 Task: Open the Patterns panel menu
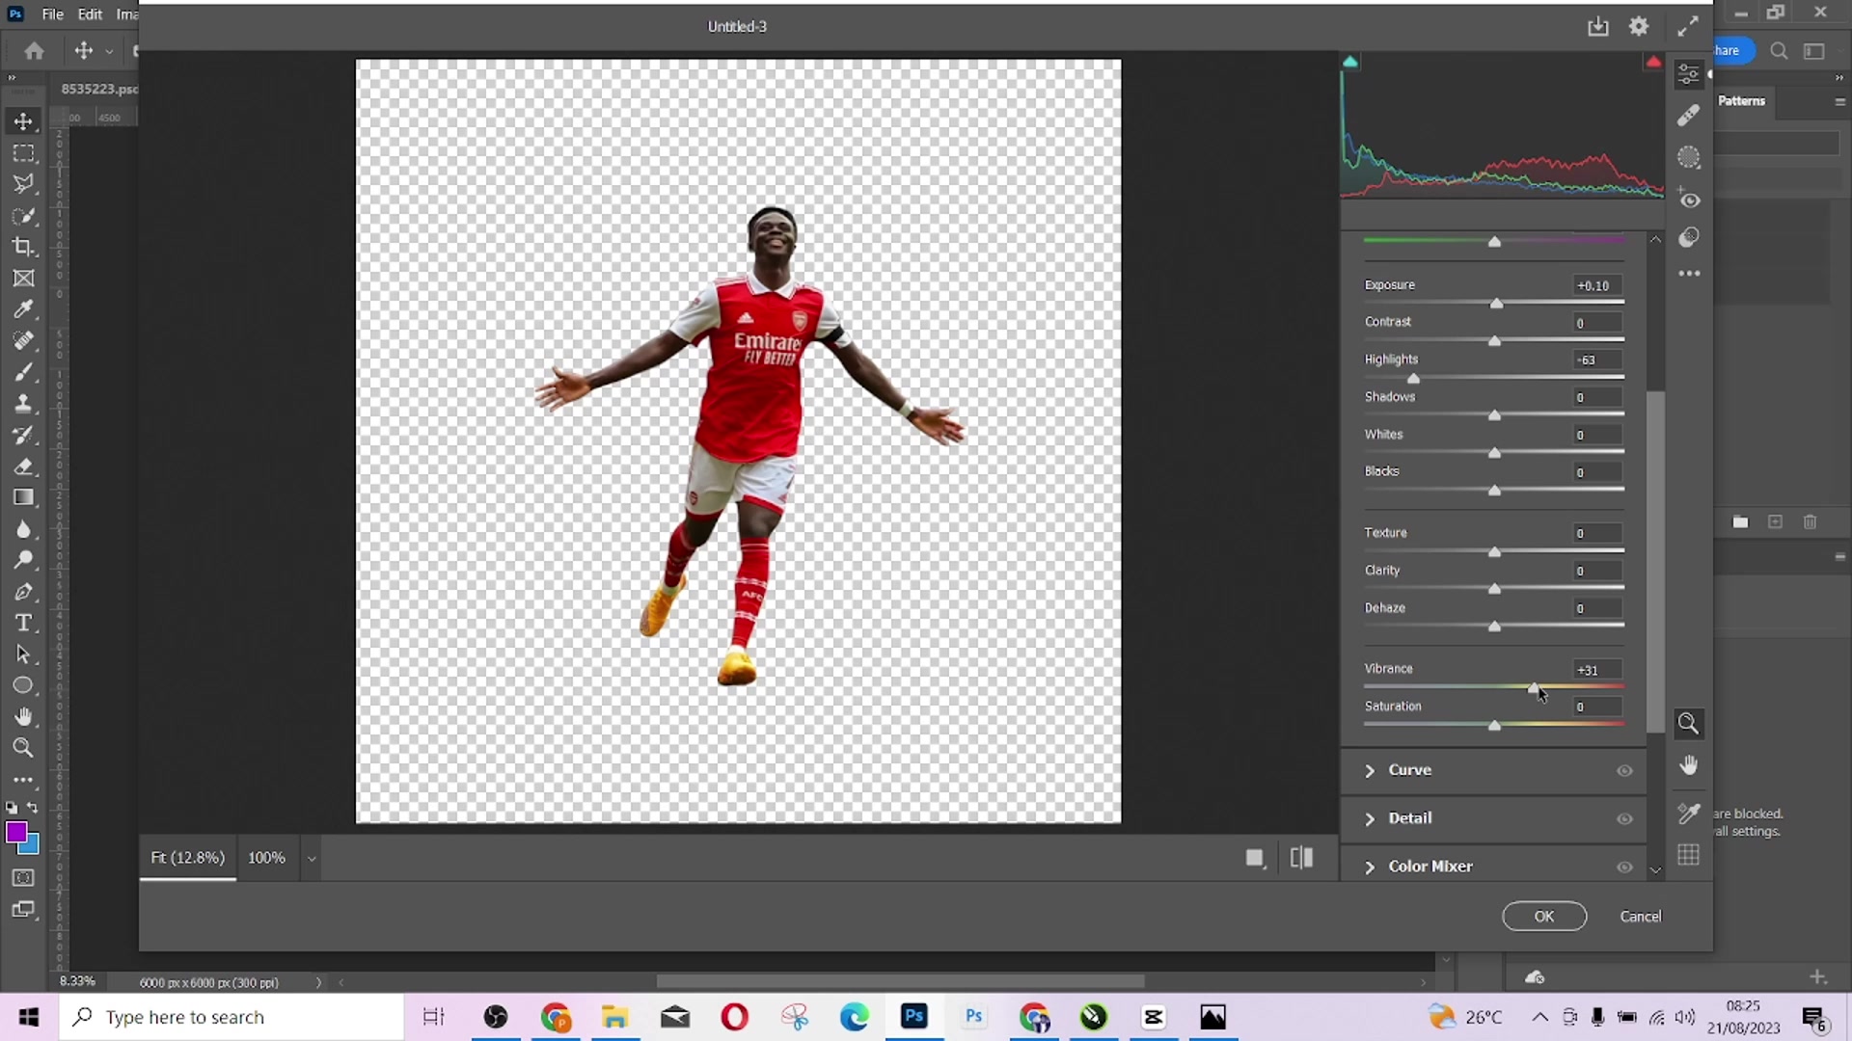[1839, 101]
